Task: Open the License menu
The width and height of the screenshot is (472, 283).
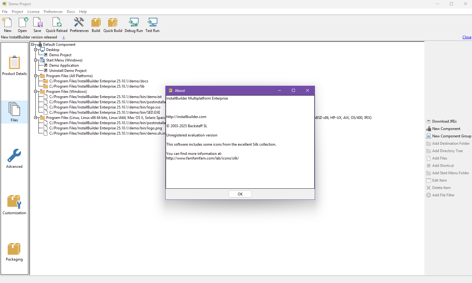Action: 33,12
